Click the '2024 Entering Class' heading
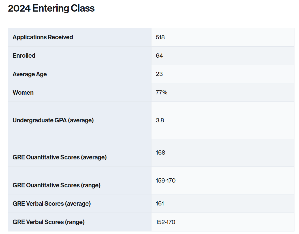This screenshot has height=234, width=299. [51, 8]
